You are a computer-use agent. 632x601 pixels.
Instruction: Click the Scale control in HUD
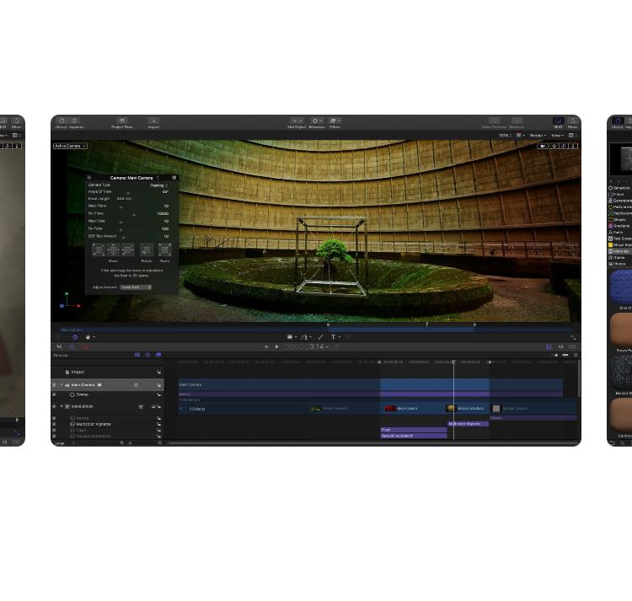point(164,250)
